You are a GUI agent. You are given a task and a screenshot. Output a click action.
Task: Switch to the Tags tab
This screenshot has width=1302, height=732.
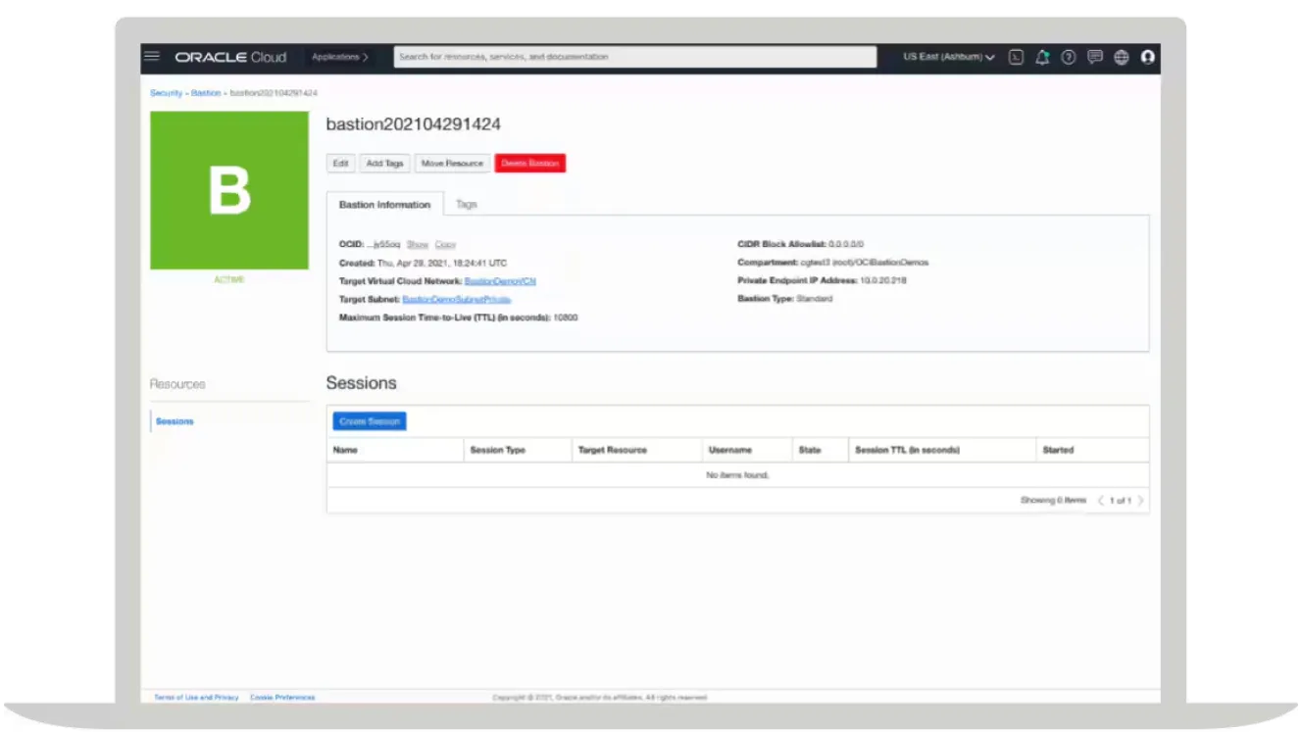click(467, 205)
